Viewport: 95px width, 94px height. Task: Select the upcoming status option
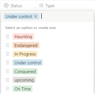click(x=24, y=80)
